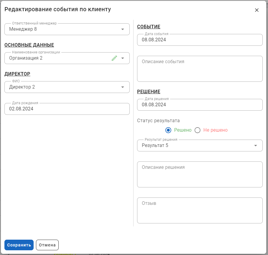Click the Директор 2 value text

pos(22,87)
